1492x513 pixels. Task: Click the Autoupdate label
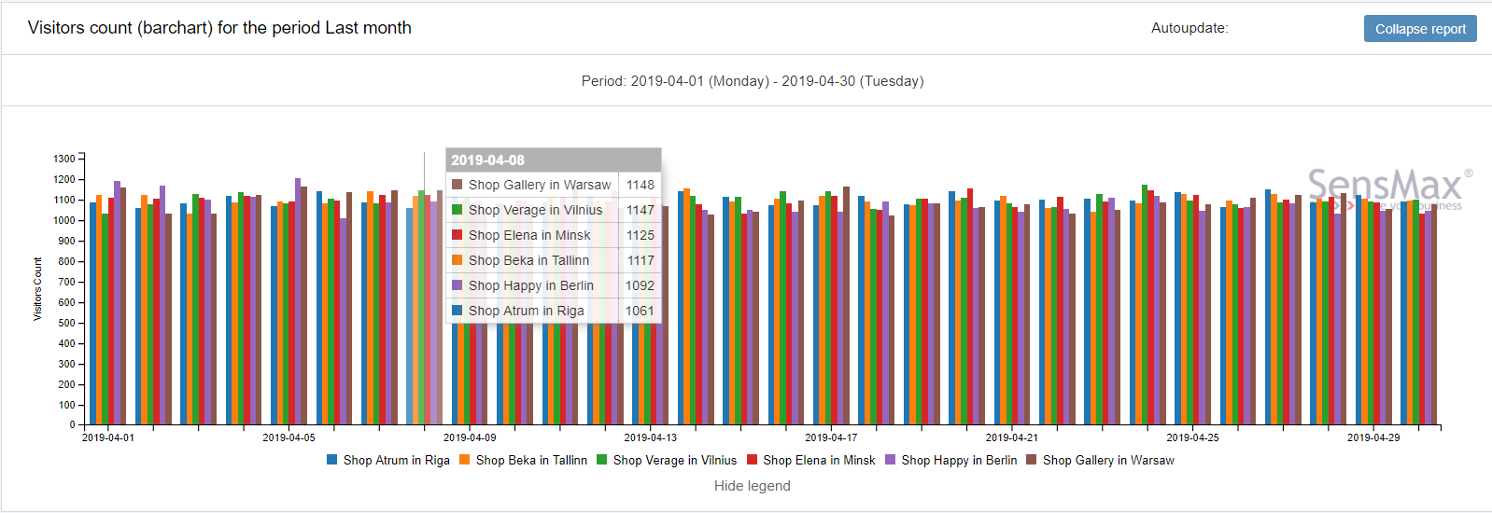coord(1189,28)
